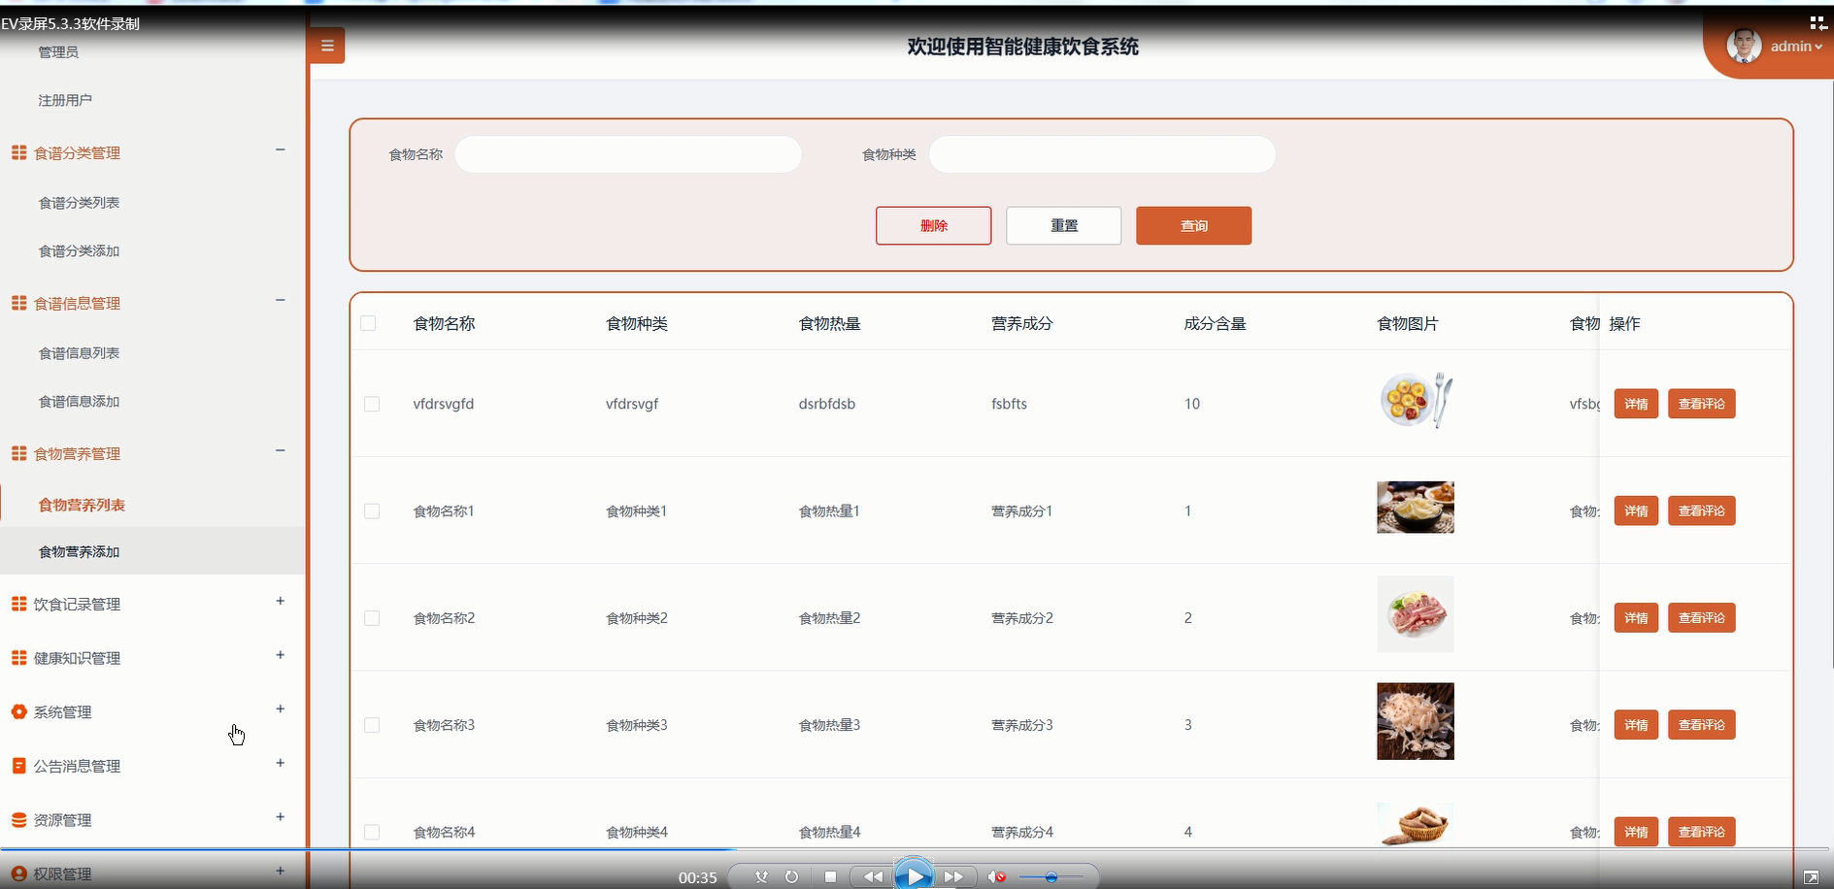Image resolution: width=1834 pixels, height=889 pixels.
Task: Click 详情 for 食物名称3 row
Action: click(1636, 725)
